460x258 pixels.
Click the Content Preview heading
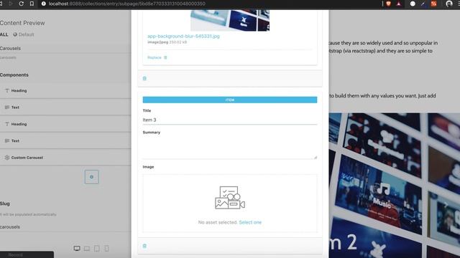tap(22, 23)
